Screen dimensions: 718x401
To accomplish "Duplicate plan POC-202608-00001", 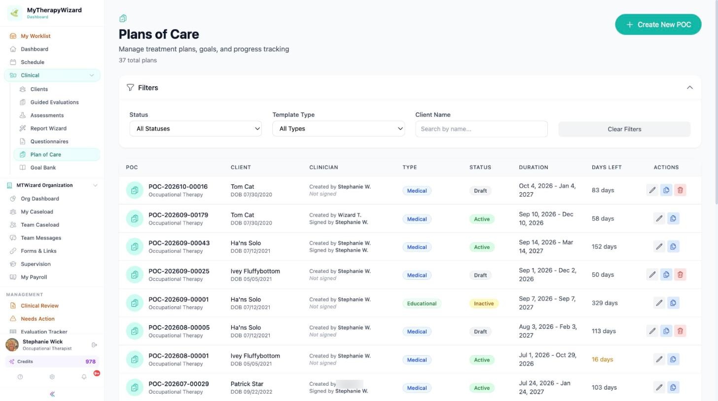I will [x=673, y=359].
